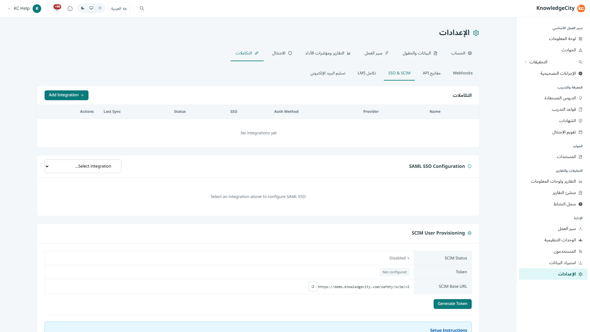Open استيراد البيانات sidebar item

click(553, 263)
